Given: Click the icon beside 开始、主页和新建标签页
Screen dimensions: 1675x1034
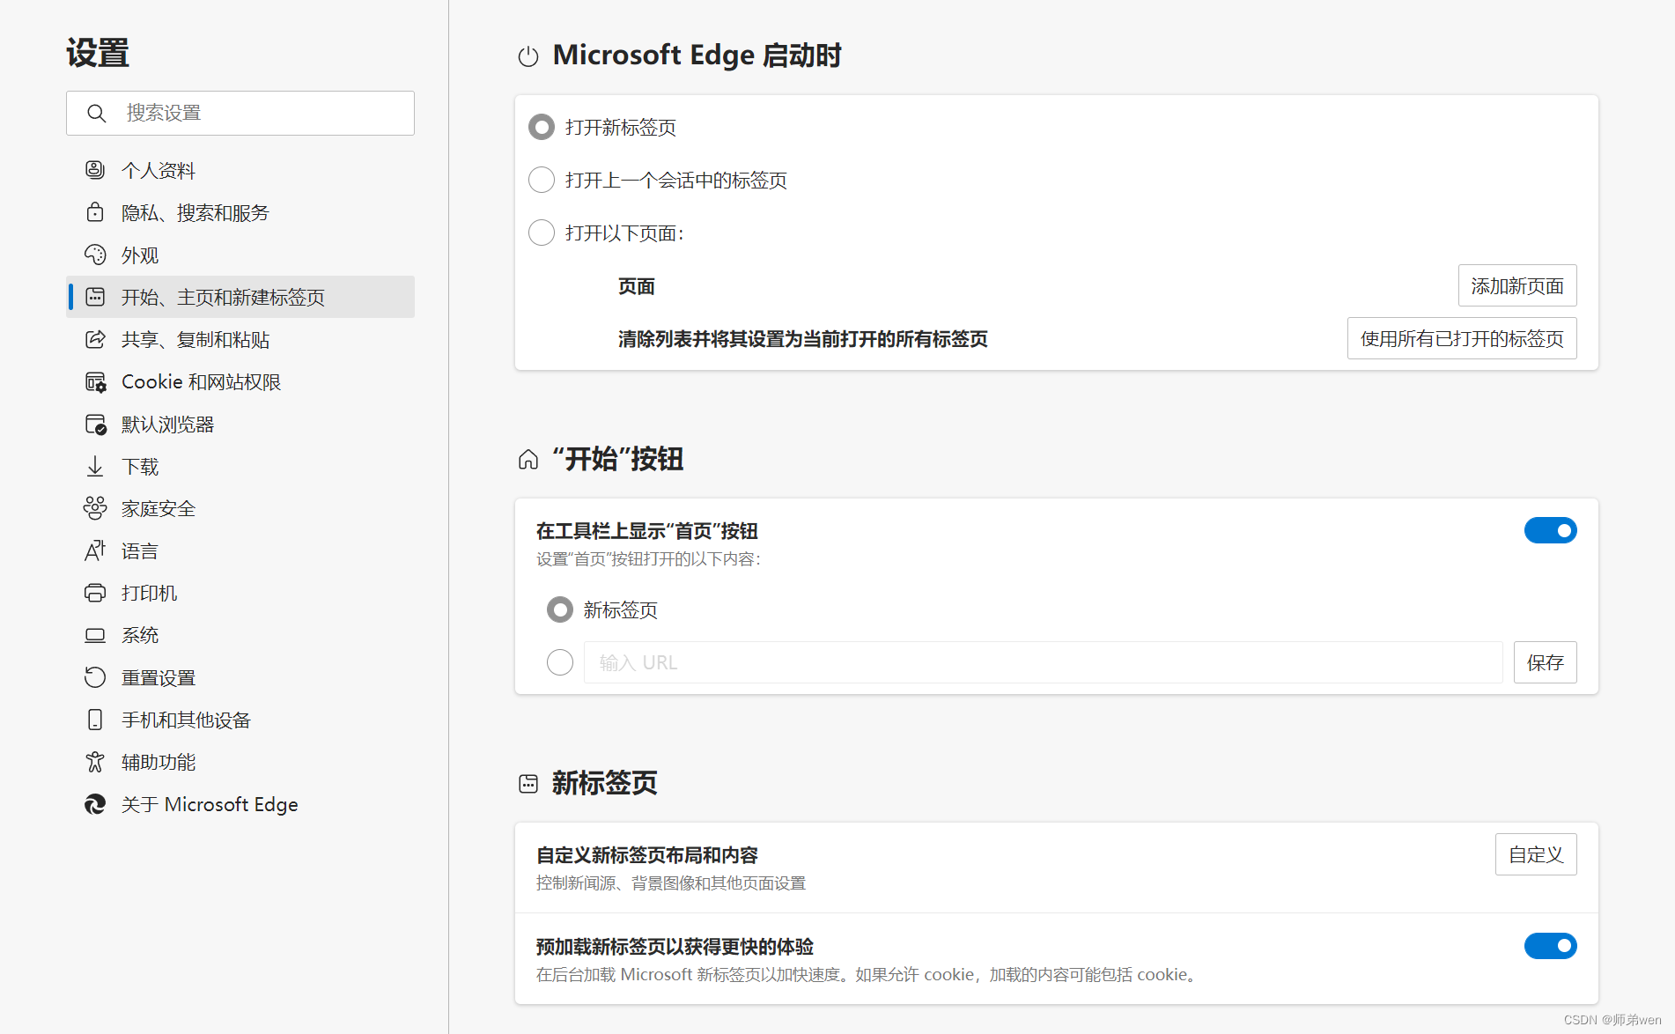Looking at the screenshot, I should (x=95, y=297).
